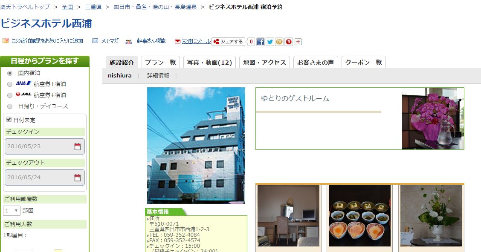Click the favorite-add note icon
Viewport: 481px width, 252px height.
[x=6, y=41]
